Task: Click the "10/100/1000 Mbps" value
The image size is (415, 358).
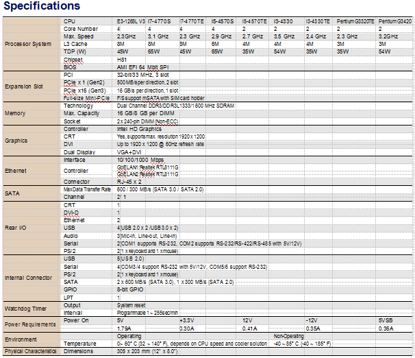Action: click(x=140, y=160)
